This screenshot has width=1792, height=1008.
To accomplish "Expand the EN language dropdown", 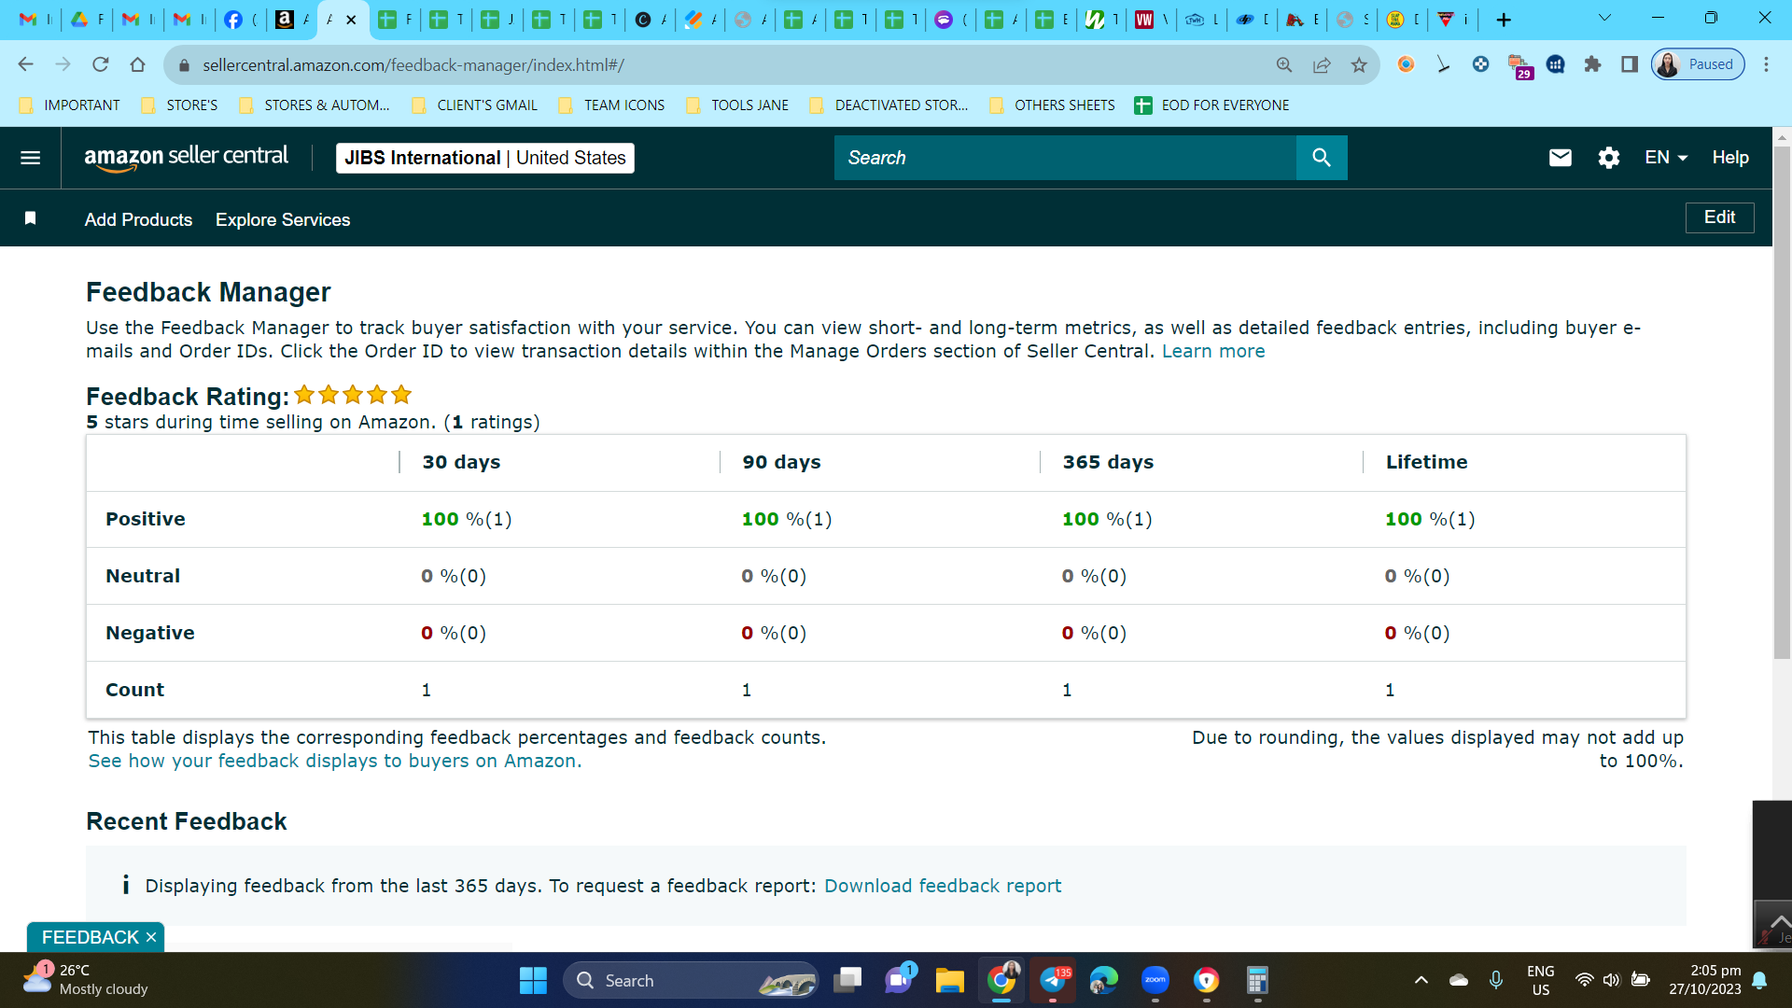I will pos(1666,158).
